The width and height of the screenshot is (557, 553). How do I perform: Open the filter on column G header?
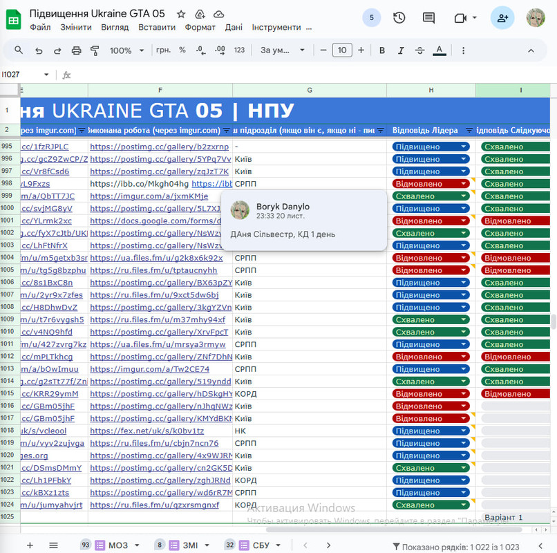[381, 131]
